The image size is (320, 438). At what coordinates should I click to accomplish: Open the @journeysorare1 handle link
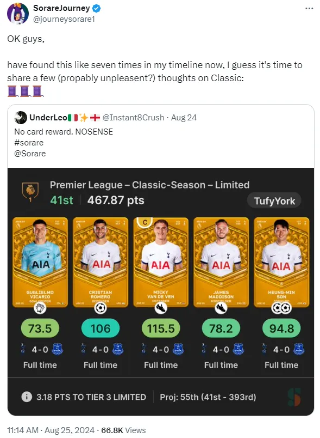64,19
